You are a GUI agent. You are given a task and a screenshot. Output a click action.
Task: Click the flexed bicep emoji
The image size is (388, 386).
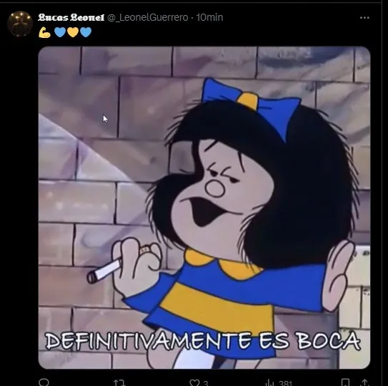pyautogui.click(x=45, y=32)
